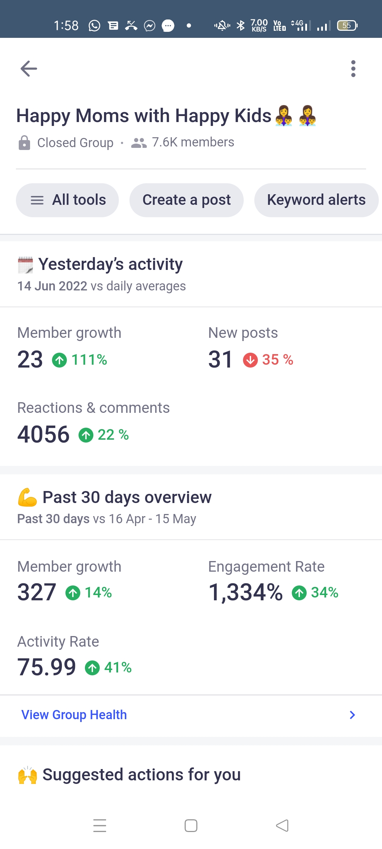Tap the back arrow icon

point(29,69)
